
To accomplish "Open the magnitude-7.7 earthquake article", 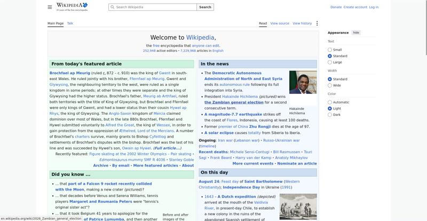I will (x=233, y=114).
